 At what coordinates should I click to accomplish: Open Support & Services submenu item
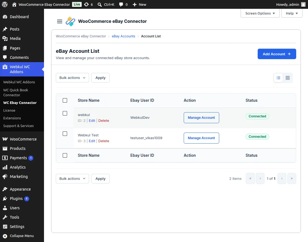pyautogui.click(x=18, y=126)
